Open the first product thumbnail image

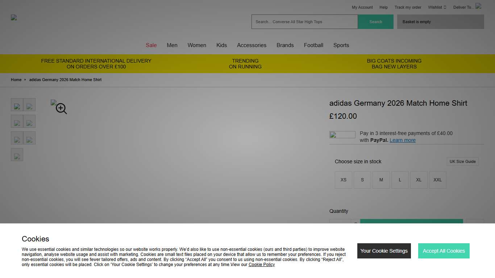tap(17, 105)
